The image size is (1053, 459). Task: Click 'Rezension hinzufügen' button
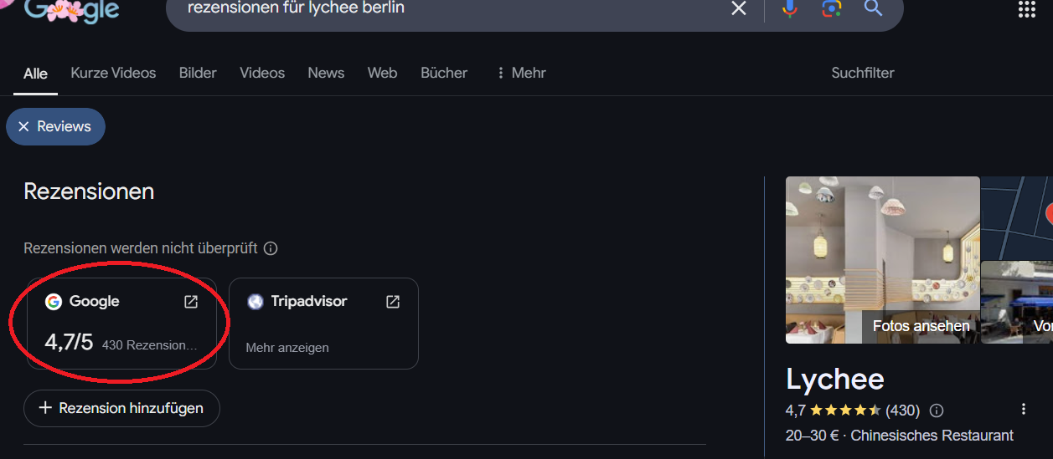121,408
